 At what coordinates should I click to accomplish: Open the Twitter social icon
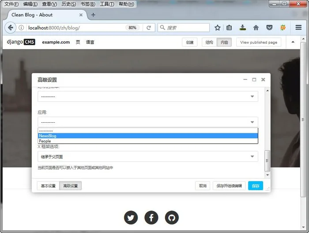click(x=131, y=218)
